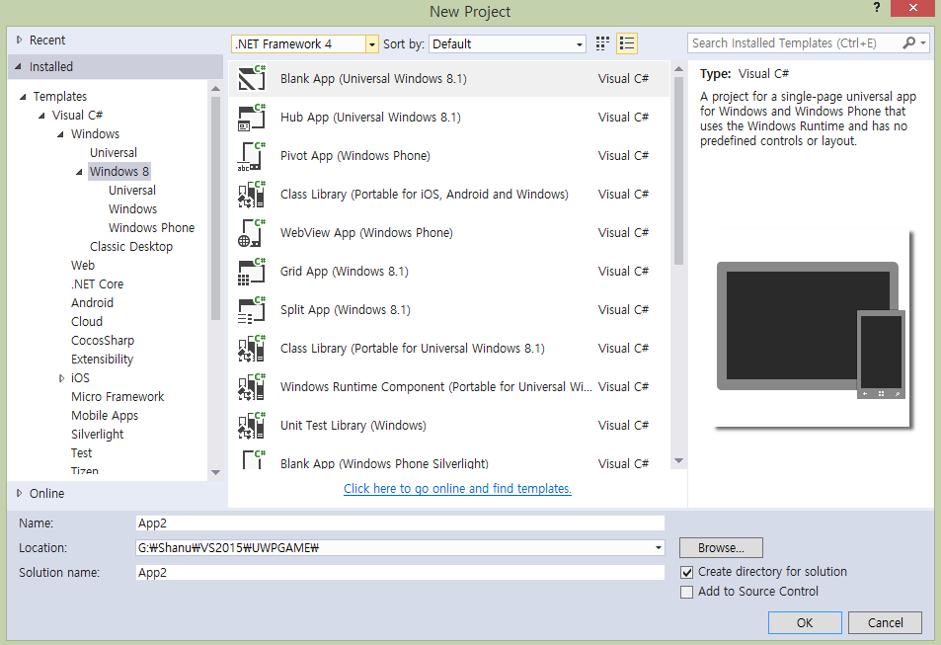Select Web category in tree
The image size is (941, 645).
83,265
